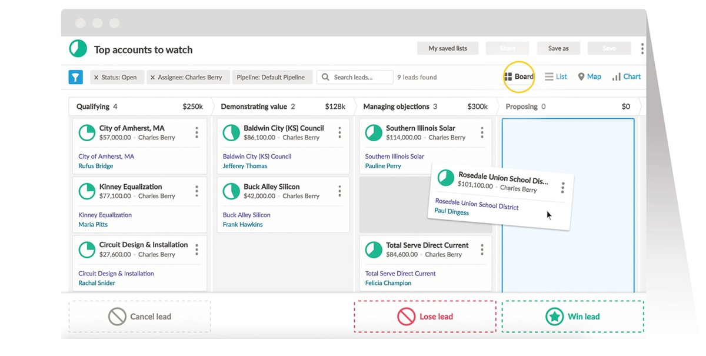Open the menu on Total Serve Direct Current card
Image resolution: width=706 pixels, height=356 pixels.
(x=482, y=250)
